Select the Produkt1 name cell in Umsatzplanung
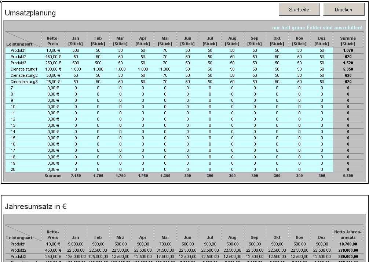 23,50
